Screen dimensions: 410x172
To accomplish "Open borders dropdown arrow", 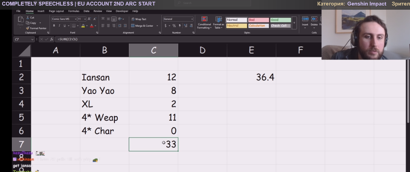I will point(78,26).
